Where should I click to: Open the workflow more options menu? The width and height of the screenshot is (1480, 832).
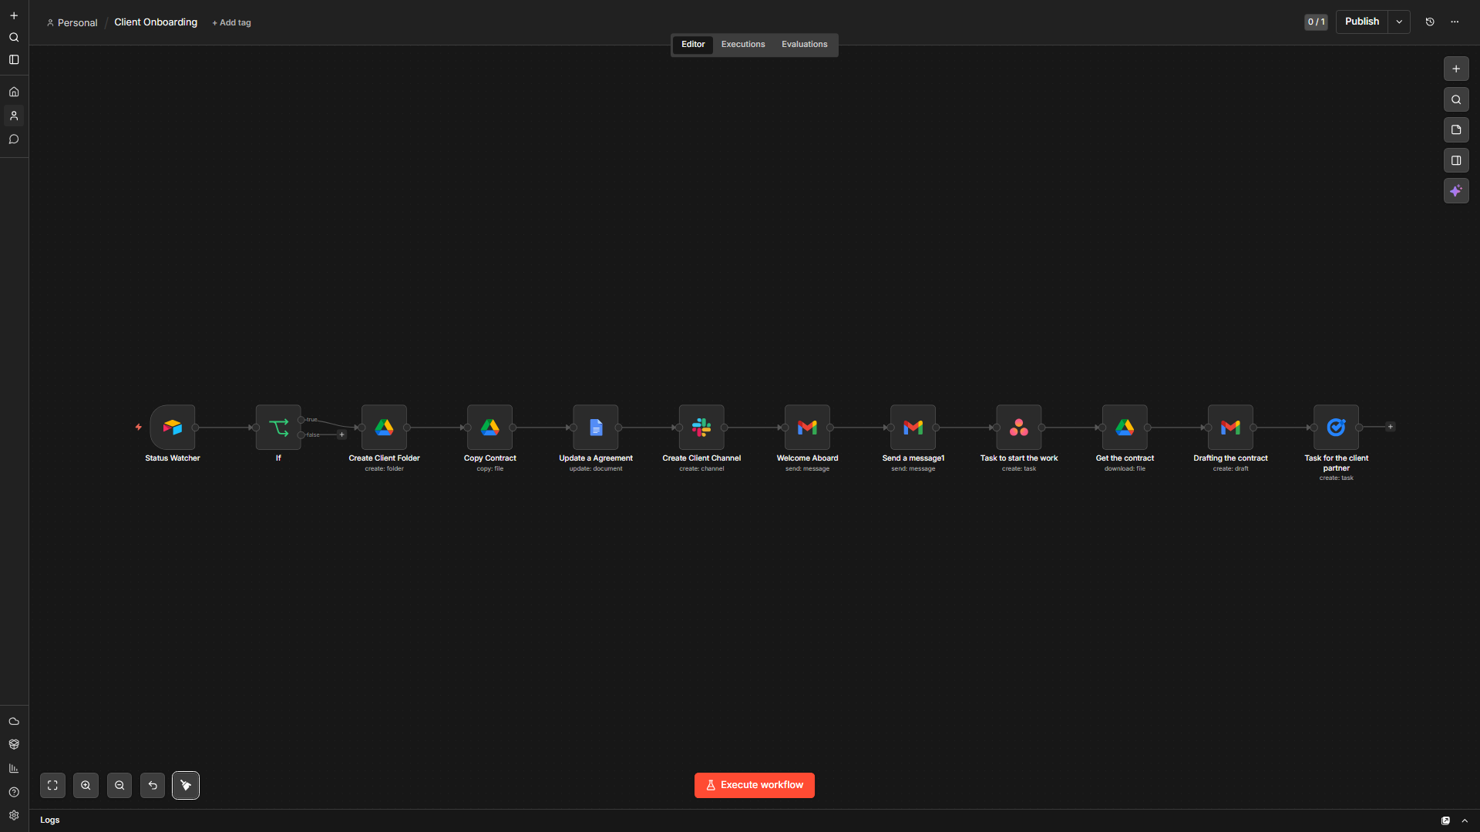click(1455, 22)
